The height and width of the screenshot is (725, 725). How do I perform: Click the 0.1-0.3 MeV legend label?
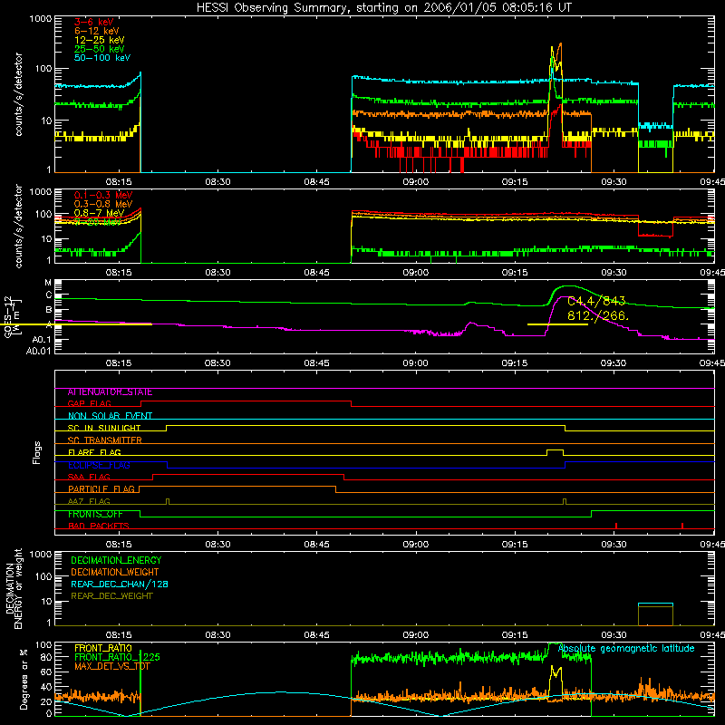click(x=103, y=195)
